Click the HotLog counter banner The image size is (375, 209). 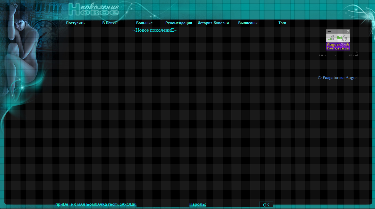(338, 36)
